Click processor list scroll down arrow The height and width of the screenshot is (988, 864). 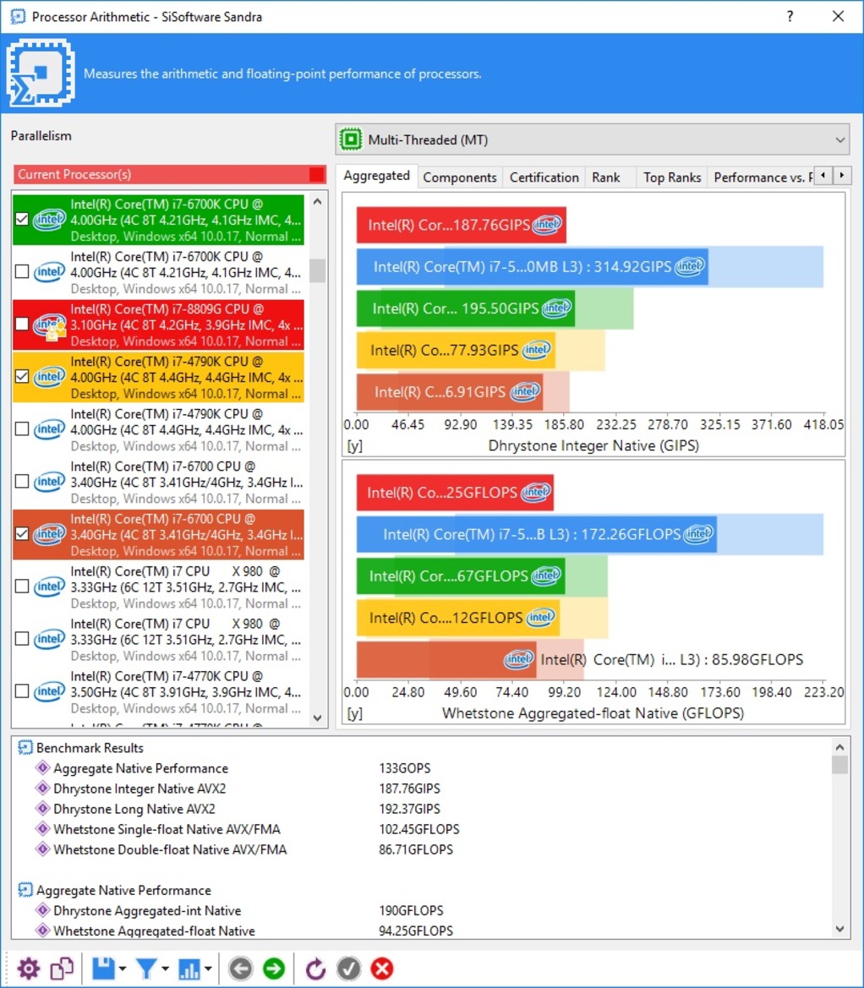pos(318,718)
